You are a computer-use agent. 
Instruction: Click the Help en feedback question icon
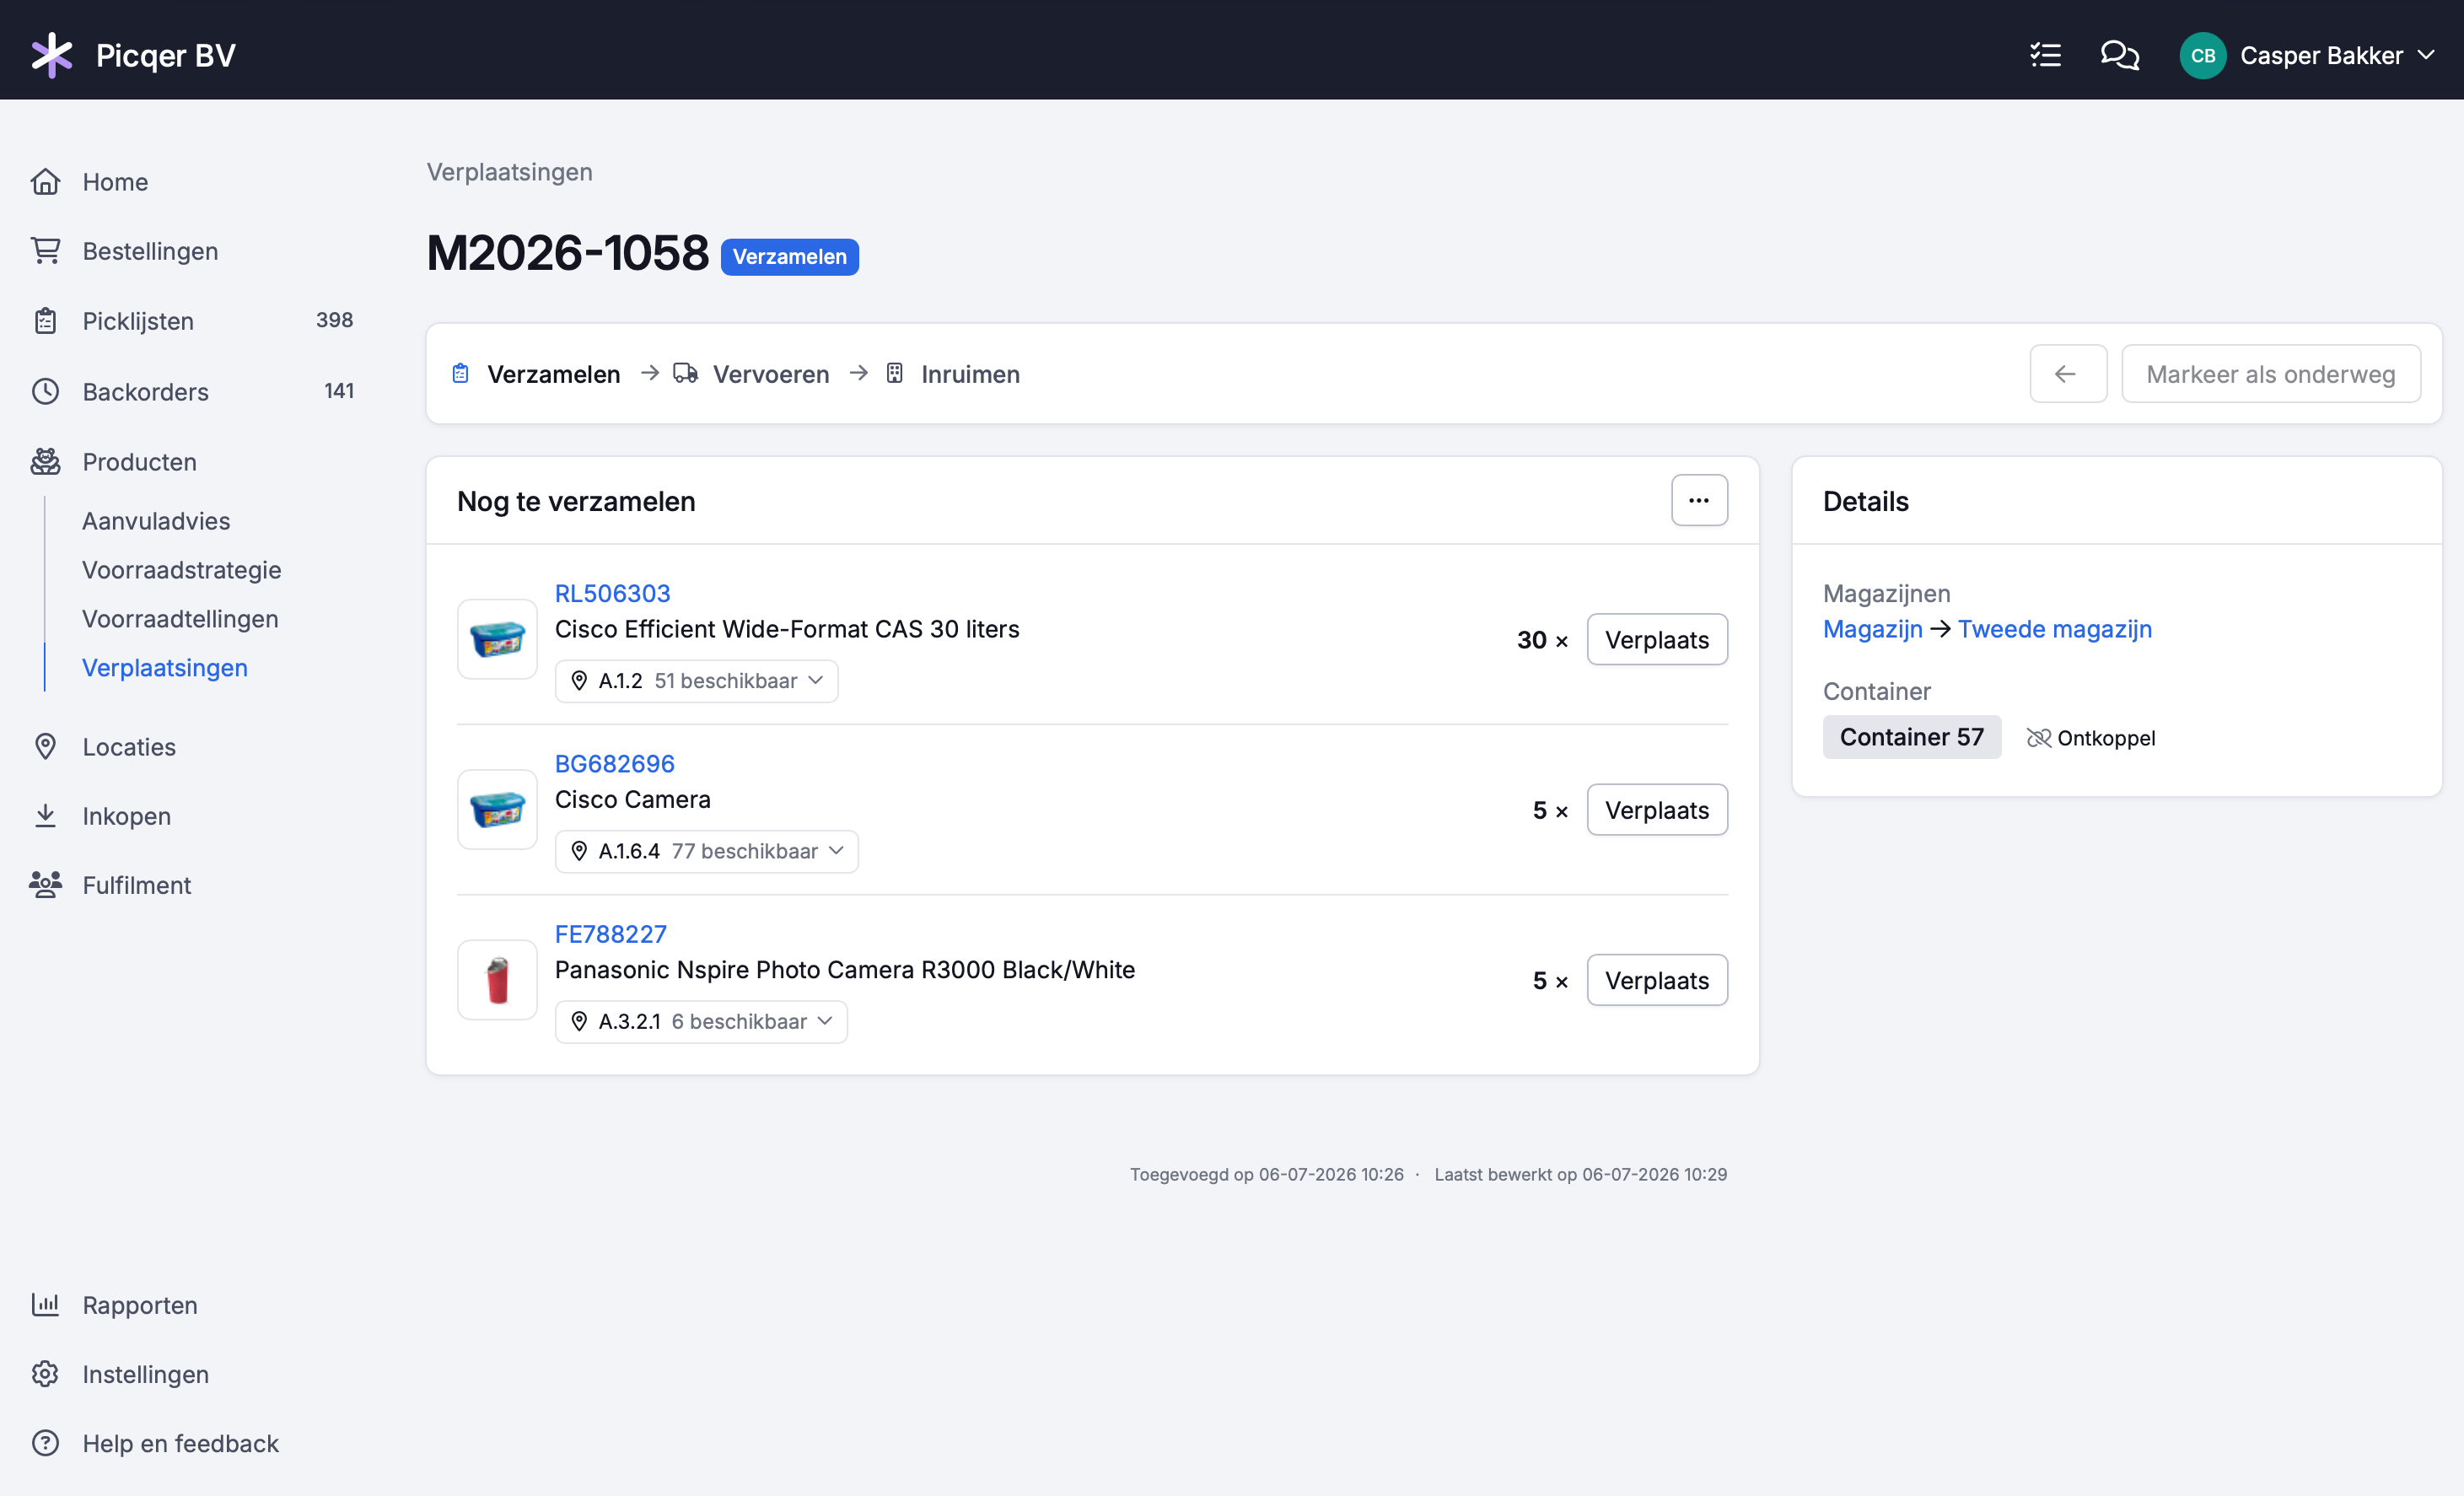point(45,1443)
